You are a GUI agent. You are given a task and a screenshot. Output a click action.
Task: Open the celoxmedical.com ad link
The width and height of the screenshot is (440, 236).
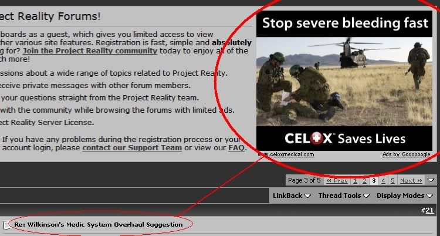point(286,154)
